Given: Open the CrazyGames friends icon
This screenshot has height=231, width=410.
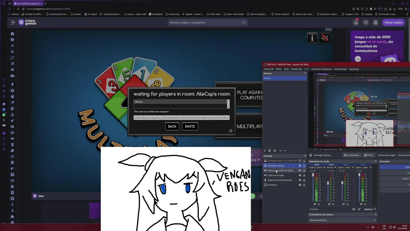Looking at the screenshot, I should pyautogui.click(x=375, y=22).
